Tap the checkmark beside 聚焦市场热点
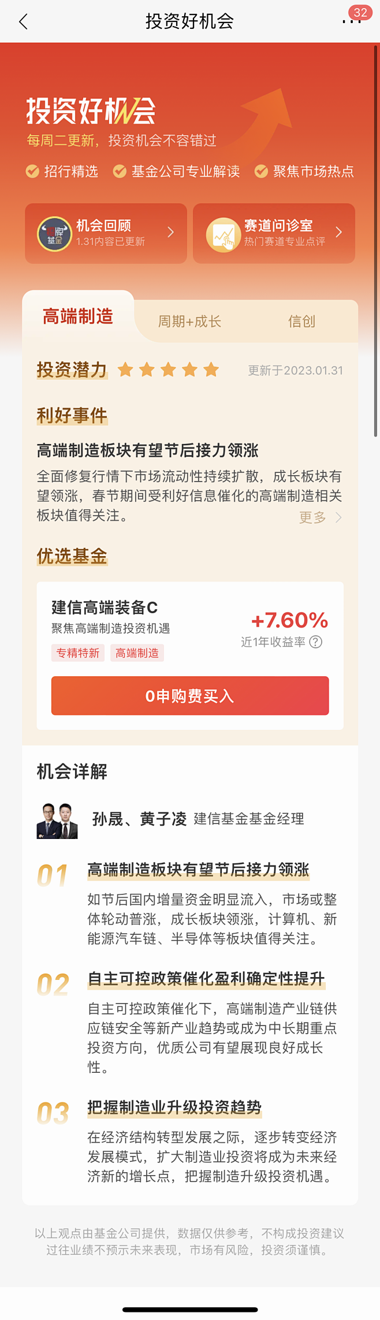 (x=261, y=171)
